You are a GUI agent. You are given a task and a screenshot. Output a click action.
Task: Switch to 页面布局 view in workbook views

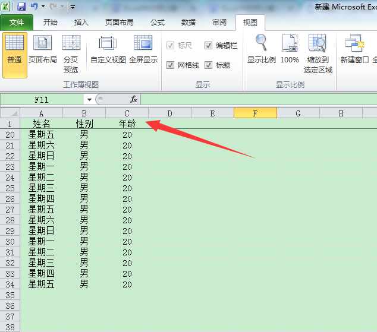[x=43, y=49]
